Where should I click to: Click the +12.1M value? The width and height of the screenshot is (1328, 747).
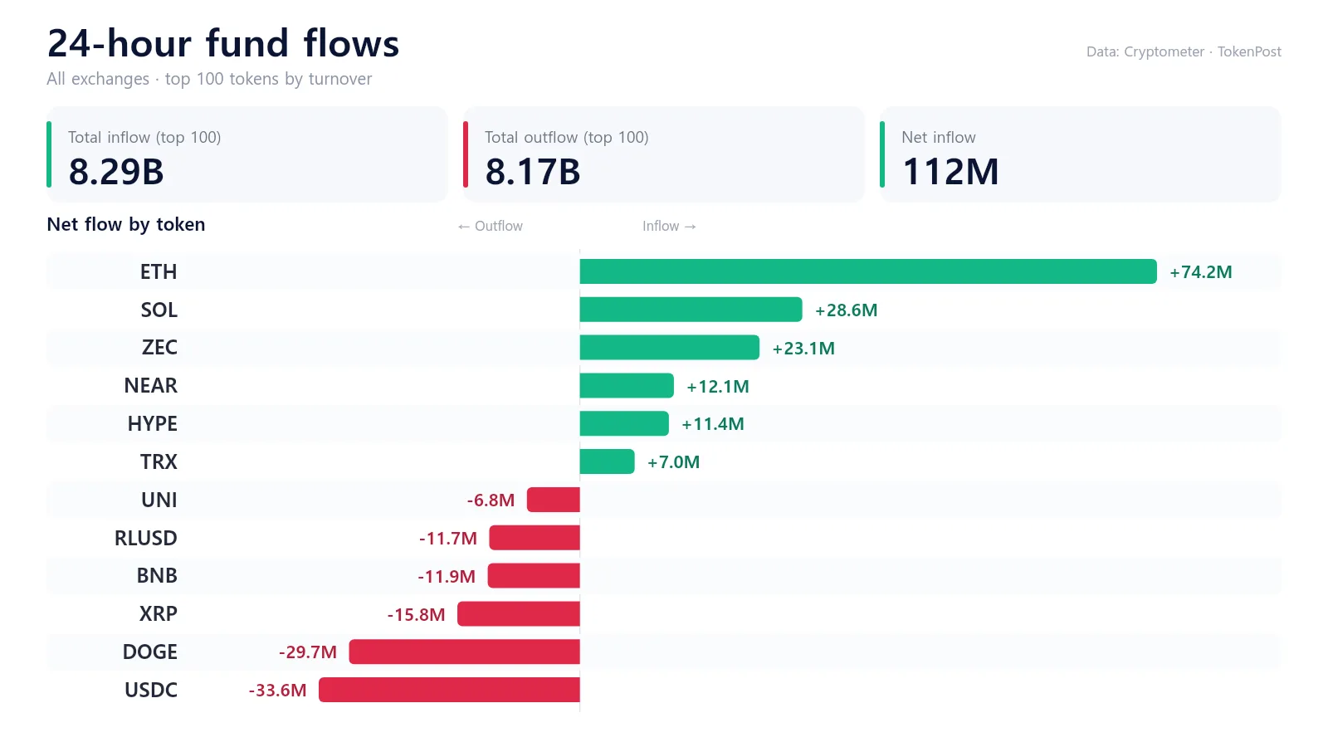[x=718, y=387]
